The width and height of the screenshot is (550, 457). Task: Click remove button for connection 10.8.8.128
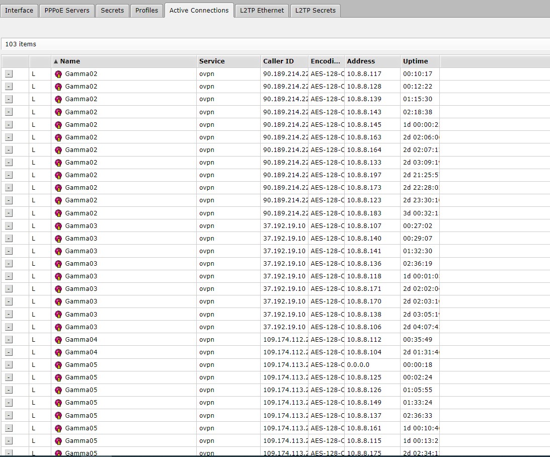[x=9, y=87]
